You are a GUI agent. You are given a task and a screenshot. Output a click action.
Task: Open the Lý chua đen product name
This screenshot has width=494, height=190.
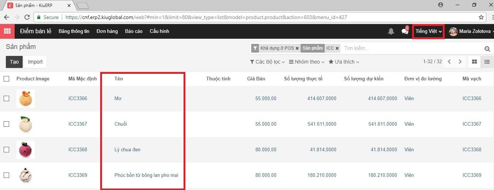tap(127, 149)
